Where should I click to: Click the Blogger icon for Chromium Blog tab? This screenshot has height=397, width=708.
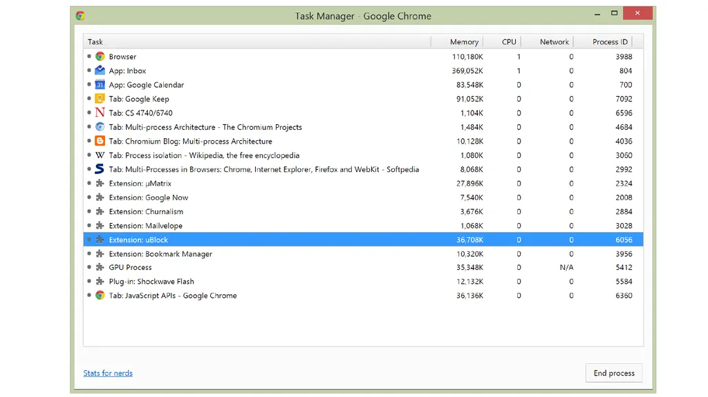(x=100, y=141)
